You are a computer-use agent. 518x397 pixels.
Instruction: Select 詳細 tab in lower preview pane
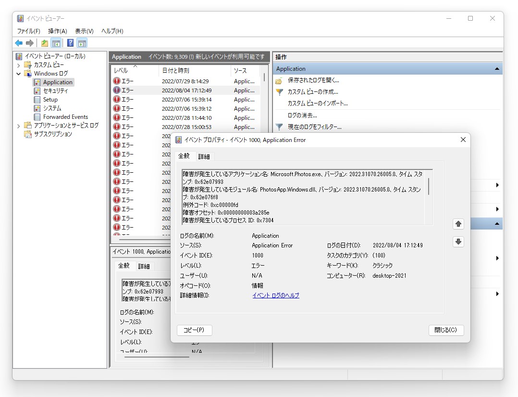coord(144,266)
